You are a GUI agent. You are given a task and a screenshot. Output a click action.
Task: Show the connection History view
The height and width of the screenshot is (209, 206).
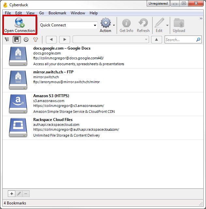26,40
